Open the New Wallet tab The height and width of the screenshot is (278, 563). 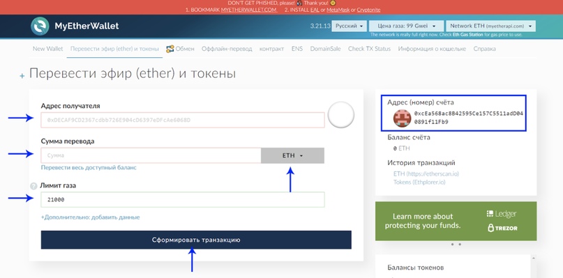[x=47, y=49]
